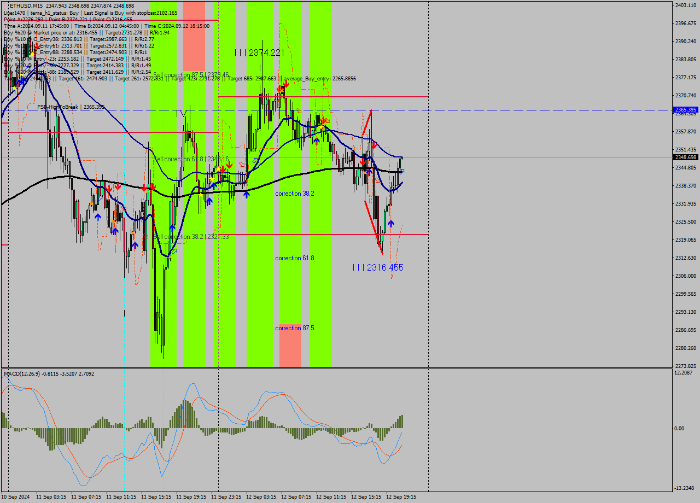
Task: Click the '10 Sep 2024' time label
Action: pos(16,497)
